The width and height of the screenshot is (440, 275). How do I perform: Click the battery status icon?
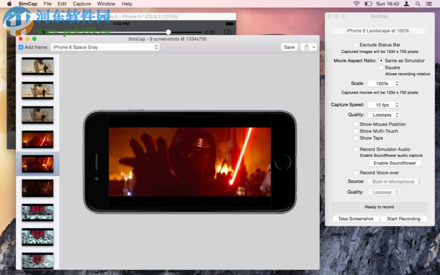point(368,4)
